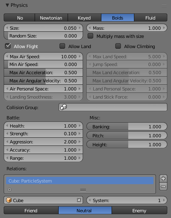Select the No physics type tab
The height and width of the screenshot is (218, 171).
click(x=19, y=18)
